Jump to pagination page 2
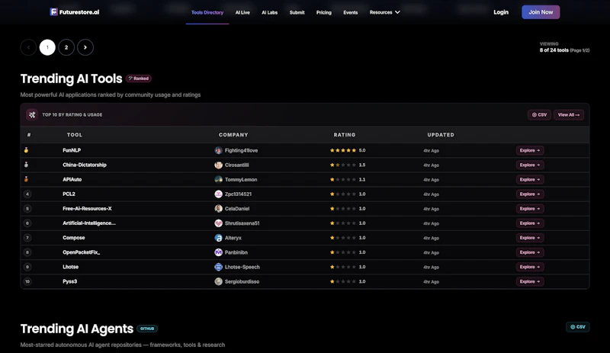Screen dimensions: 610x353 (x=66, y=47)
